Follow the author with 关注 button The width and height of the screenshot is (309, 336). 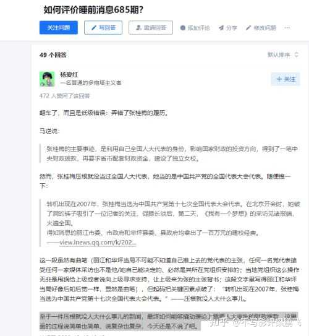pos(286,79)
